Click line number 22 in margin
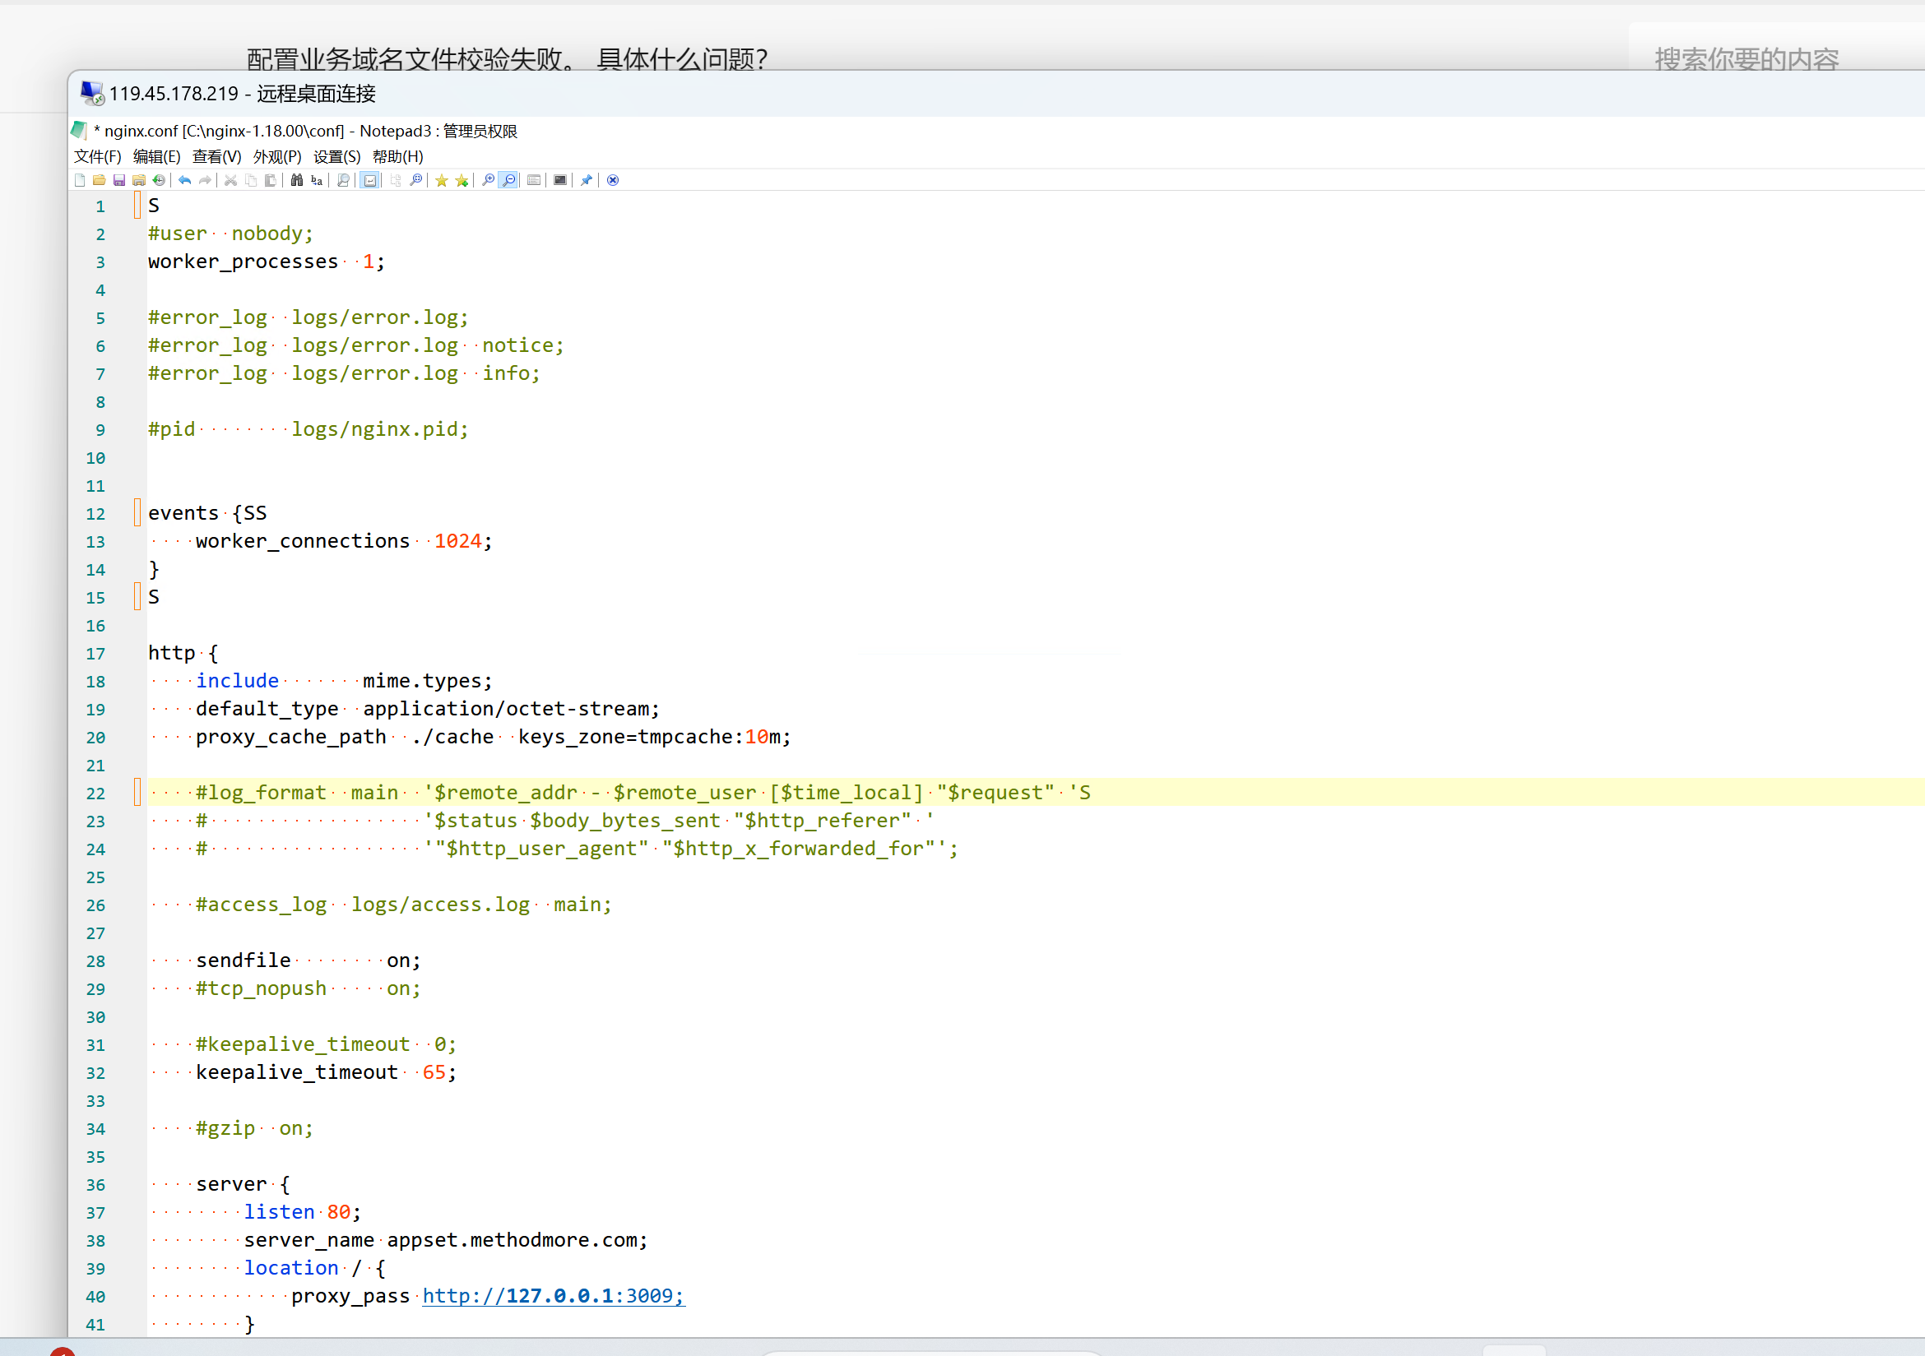 click(x=95, y=793)
